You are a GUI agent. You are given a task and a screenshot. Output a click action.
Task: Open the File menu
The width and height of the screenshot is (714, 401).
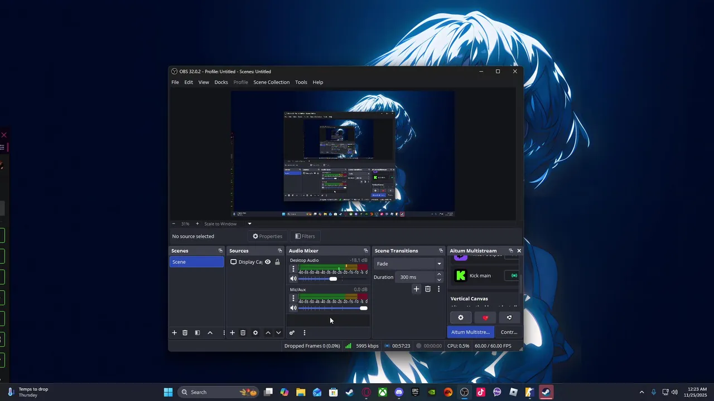175,82
